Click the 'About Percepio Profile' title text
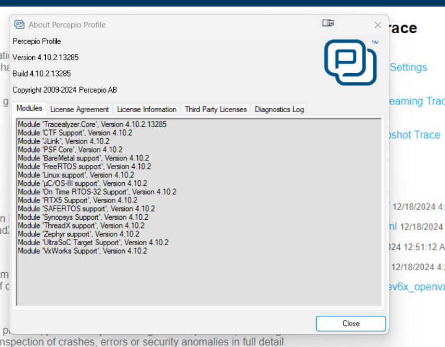The height and width of the screenshot is (347, 445). [x=67, y=25]
